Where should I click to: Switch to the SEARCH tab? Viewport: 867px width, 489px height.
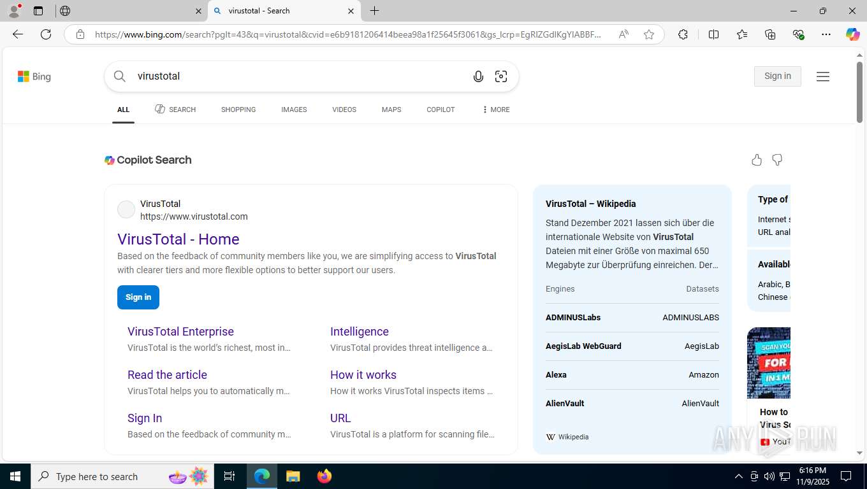(175, 110)
